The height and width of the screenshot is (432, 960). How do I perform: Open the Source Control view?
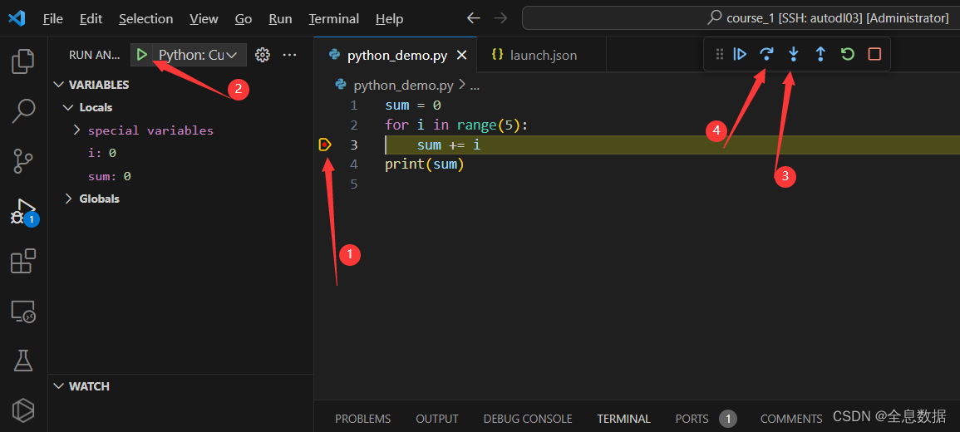(x=23, y=161)
